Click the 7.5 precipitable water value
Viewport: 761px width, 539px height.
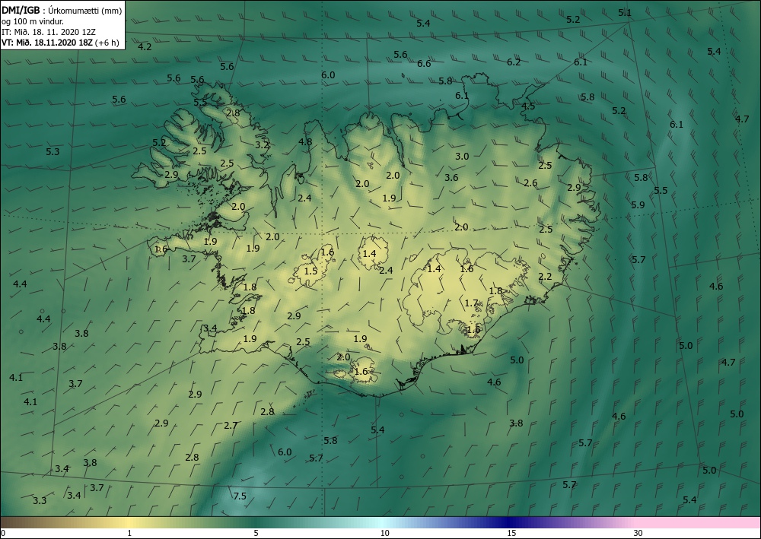[240, 496]
